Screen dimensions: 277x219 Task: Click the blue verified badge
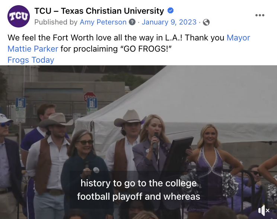170,11
